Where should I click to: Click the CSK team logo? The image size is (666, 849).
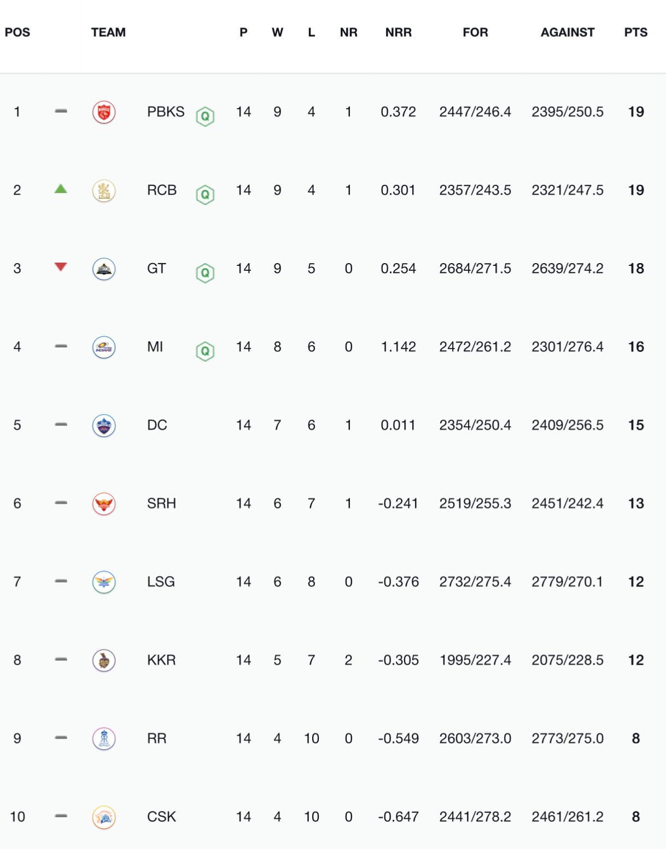(104, 817)
